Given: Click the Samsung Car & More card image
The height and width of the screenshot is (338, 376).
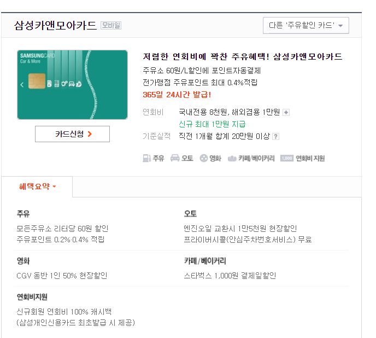Looking at the screenshot, I should coord(73,85).
